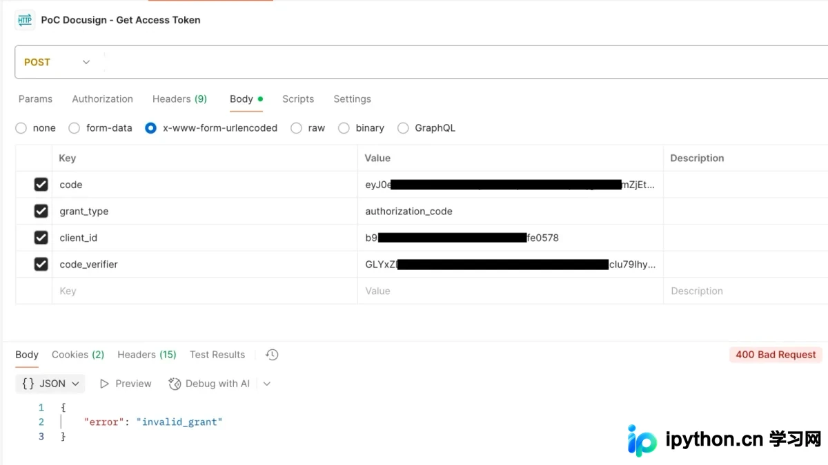Screen dimensions: 828x465
Task: Open the Params tab
Action: coord(35,99)
